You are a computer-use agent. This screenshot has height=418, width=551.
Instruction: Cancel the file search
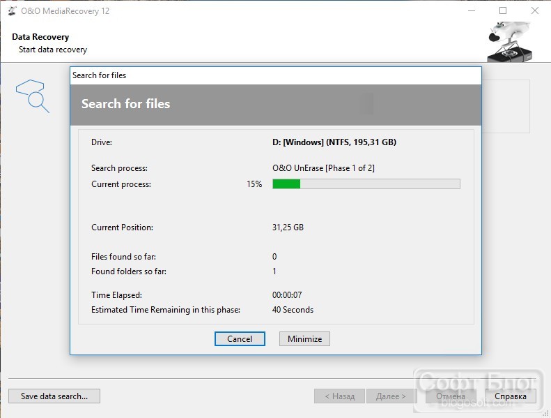click(x=240, y=338)
